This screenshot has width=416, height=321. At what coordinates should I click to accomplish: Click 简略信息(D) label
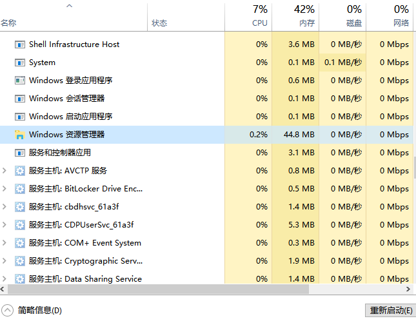[40, 310]
